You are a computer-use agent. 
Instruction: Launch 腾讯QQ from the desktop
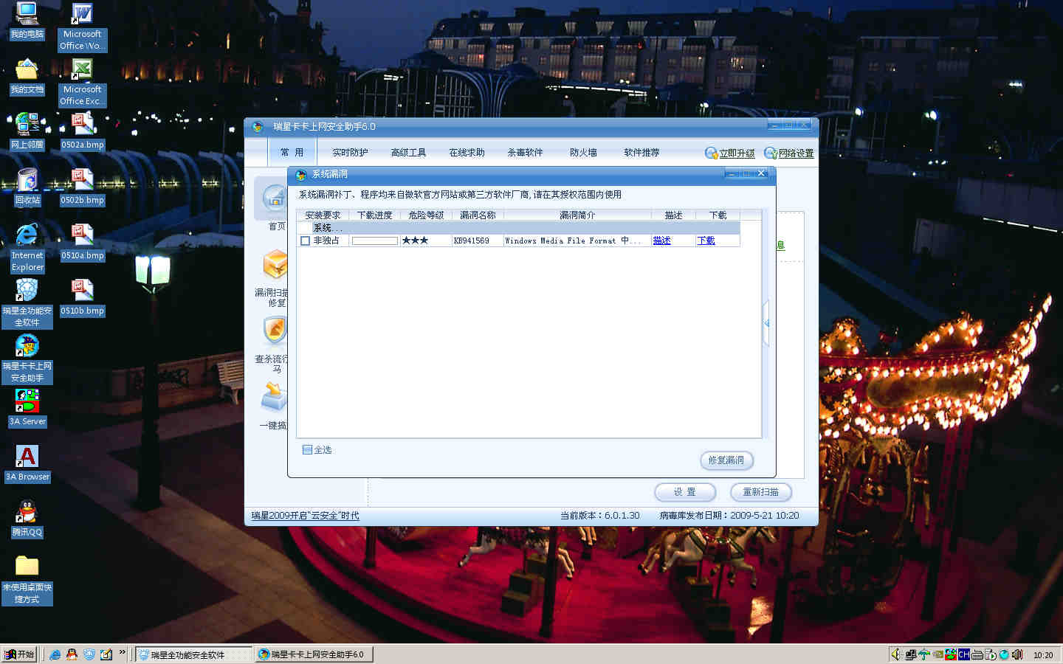coord(27,519)
